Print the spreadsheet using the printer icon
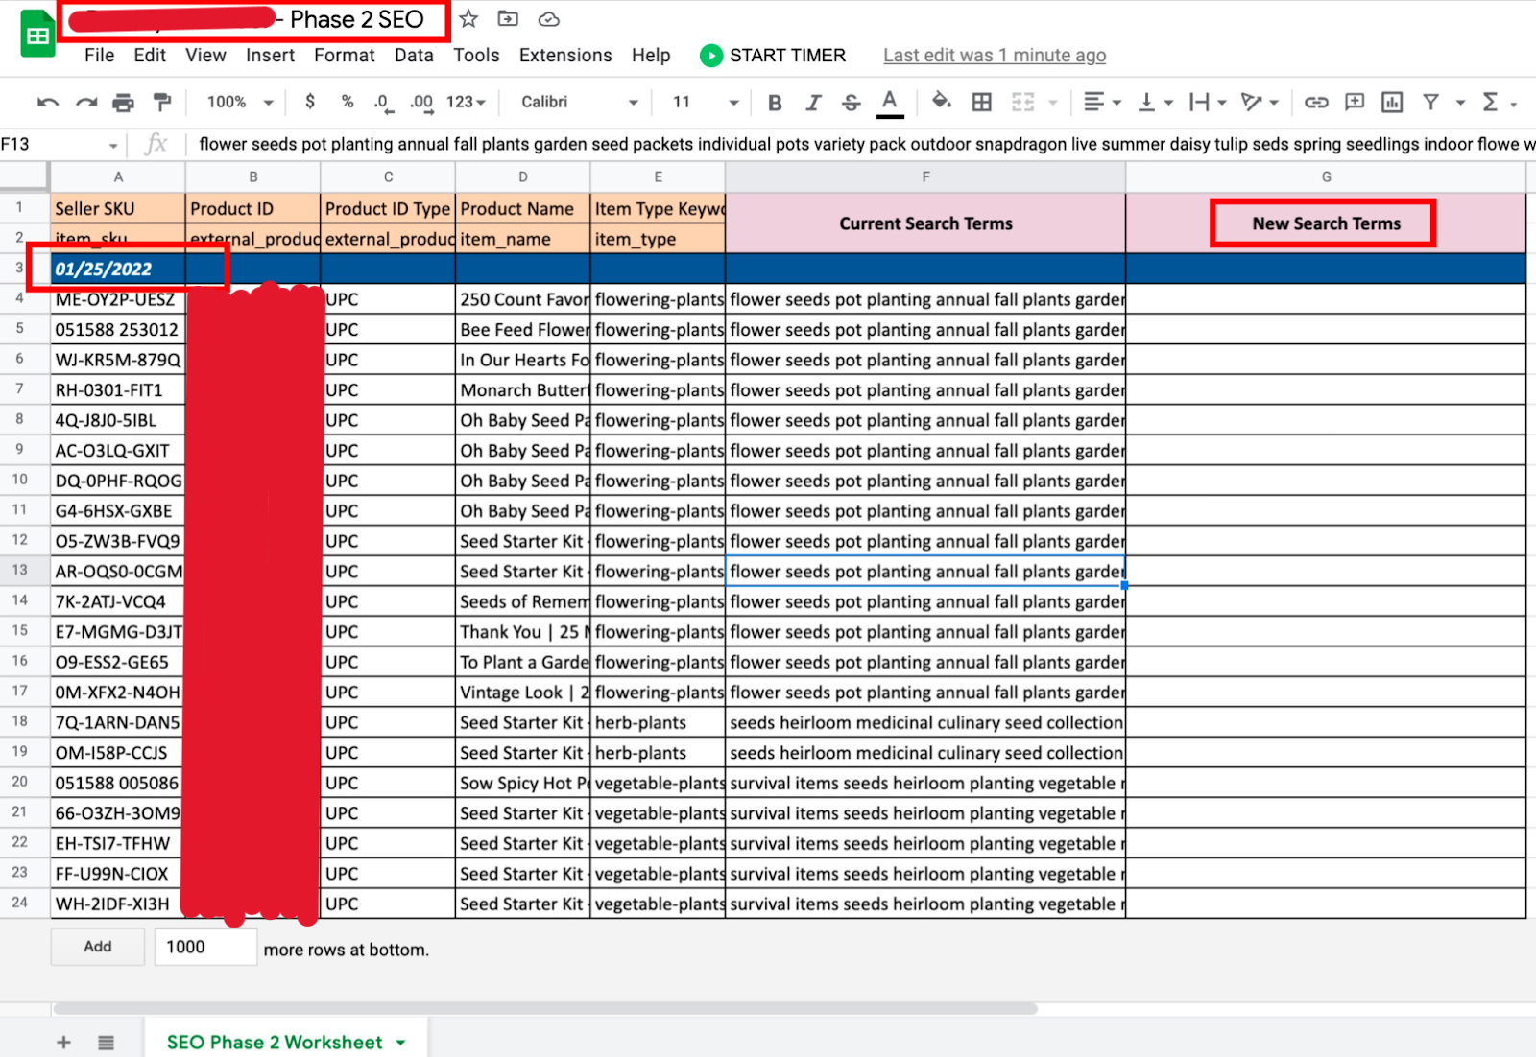The image size is (1536, 1057). click(123, 103)
